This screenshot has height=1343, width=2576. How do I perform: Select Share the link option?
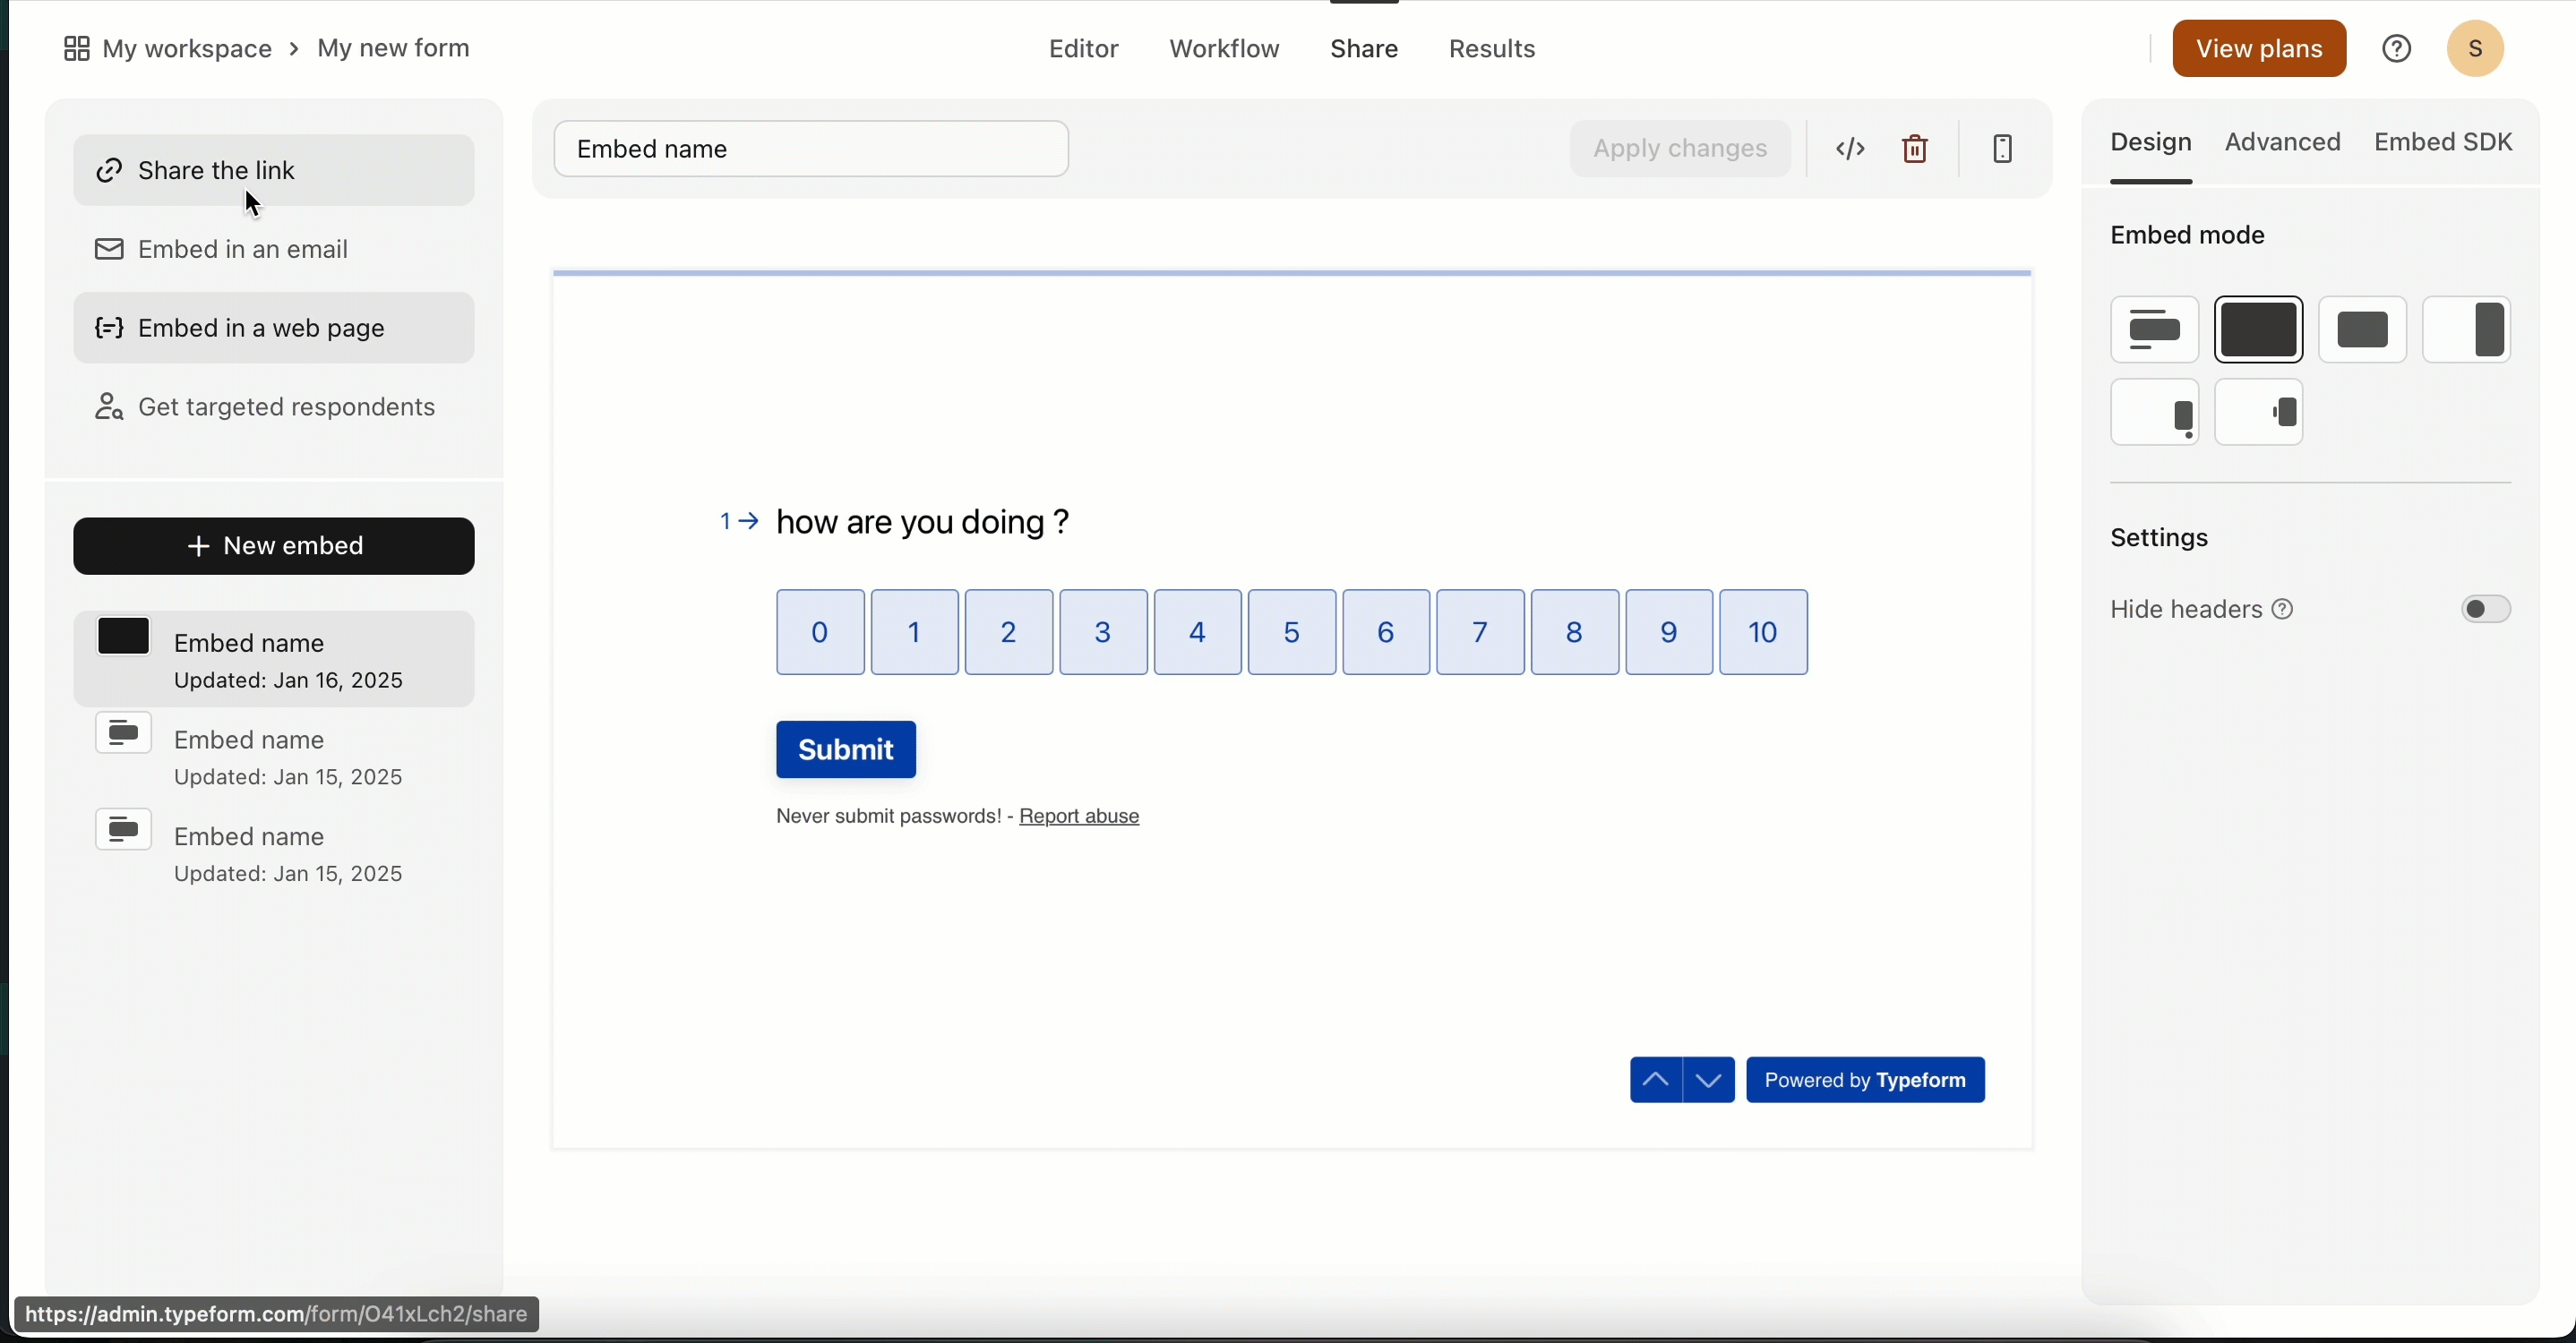point(274,171)
